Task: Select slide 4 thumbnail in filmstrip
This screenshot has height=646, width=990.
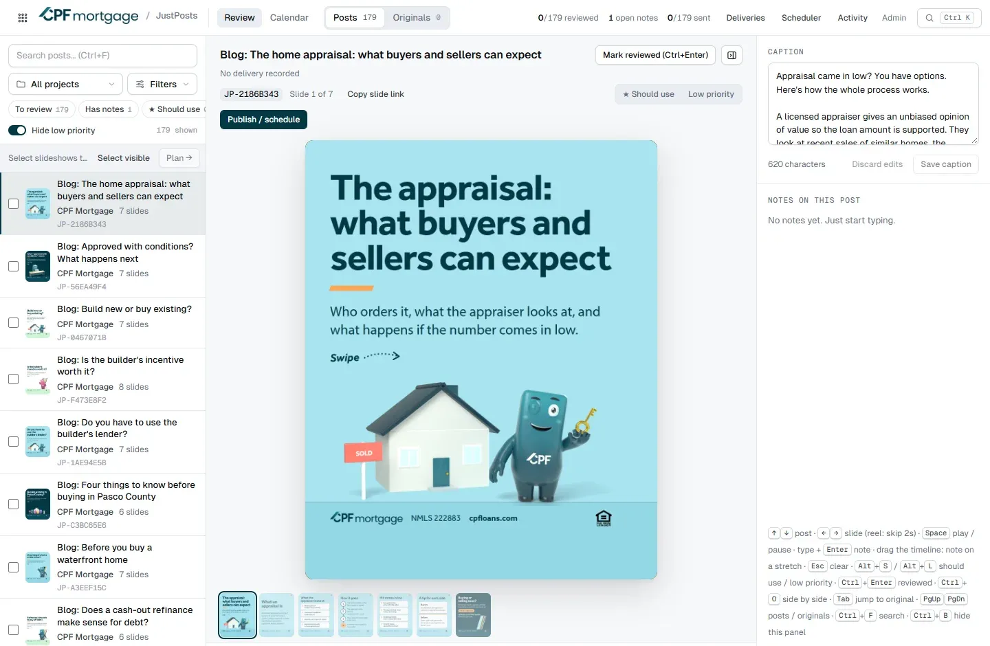Action: tap(355, 615)
